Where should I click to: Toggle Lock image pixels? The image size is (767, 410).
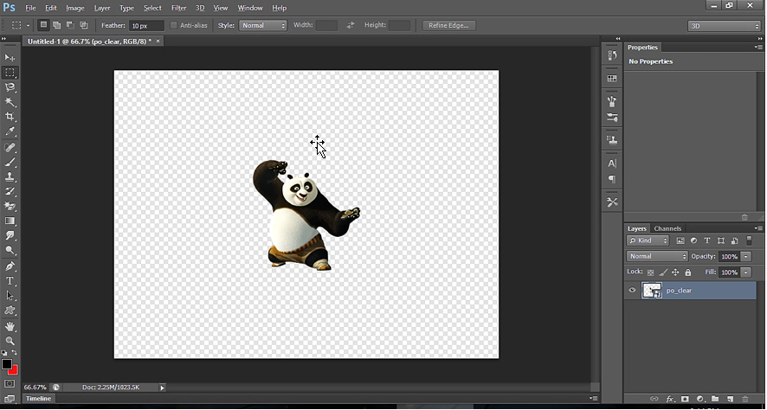click(663, 272)
